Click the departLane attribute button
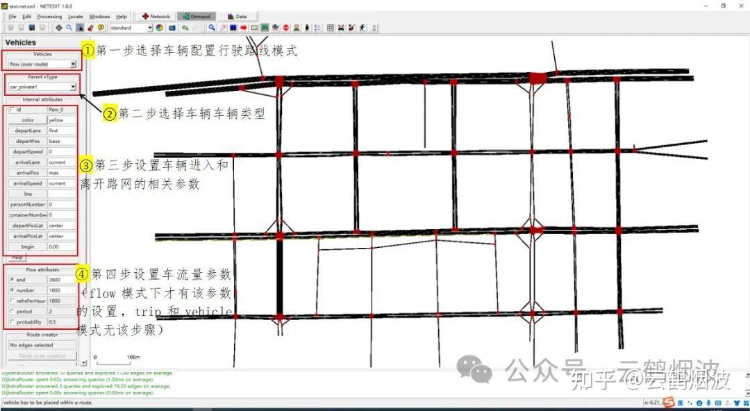This screenshot has height=411, width=750. tap(28, 131)
